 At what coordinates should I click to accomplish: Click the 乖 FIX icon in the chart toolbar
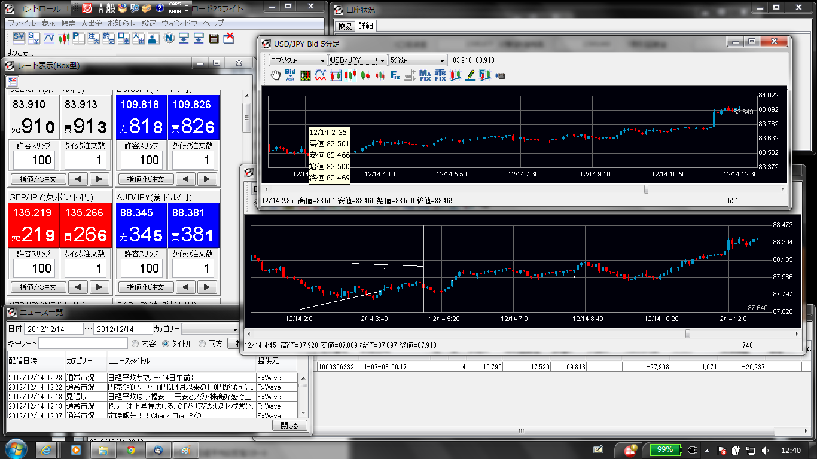point(440,75)
